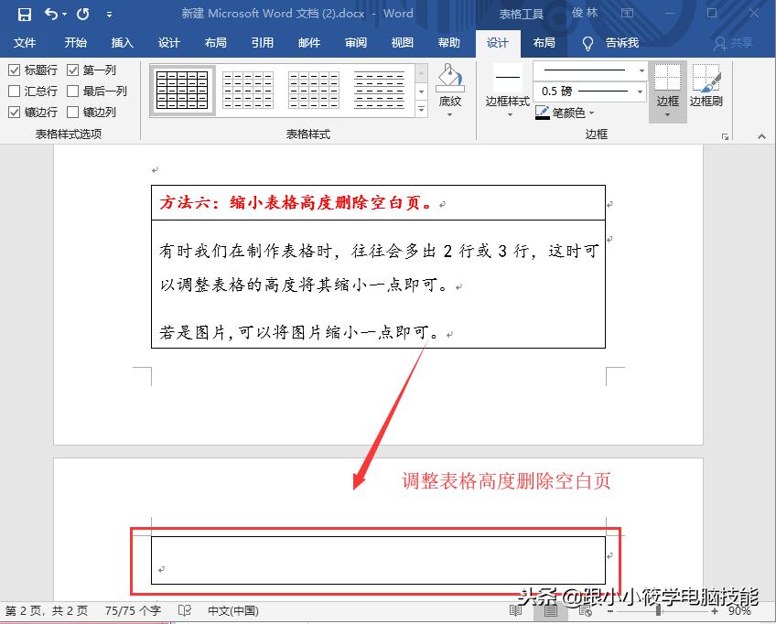Switch to the Layout (布局) tab
Screen dimensions: 776x624
click(544, 43)
